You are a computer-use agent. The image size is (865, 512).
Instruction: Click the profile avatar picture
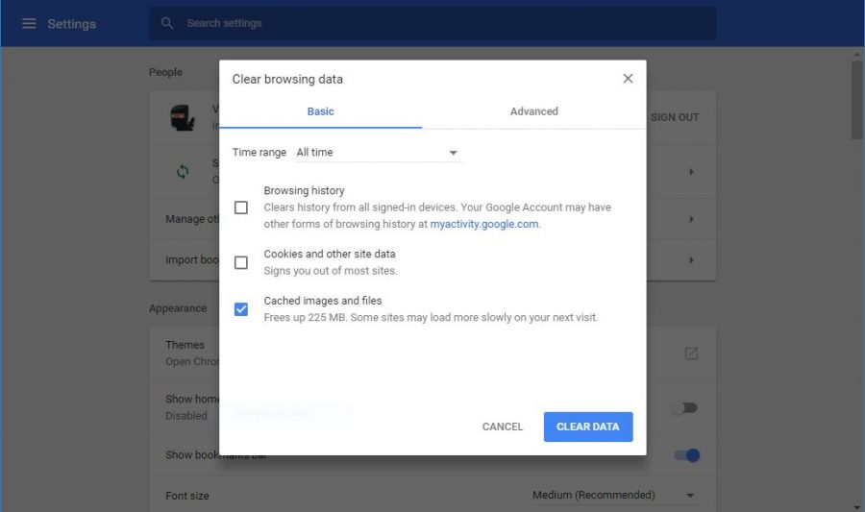click(x=183, y=117)
